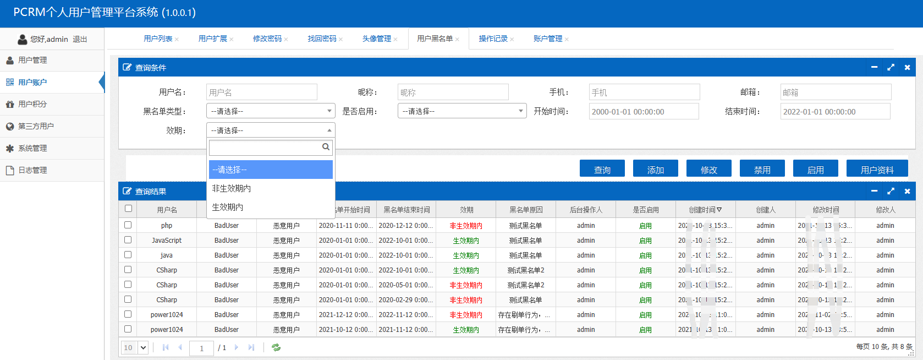This screenshot has height=360, width=923.
Task: Go to the last page of results
Action: [x=251, y=347]
